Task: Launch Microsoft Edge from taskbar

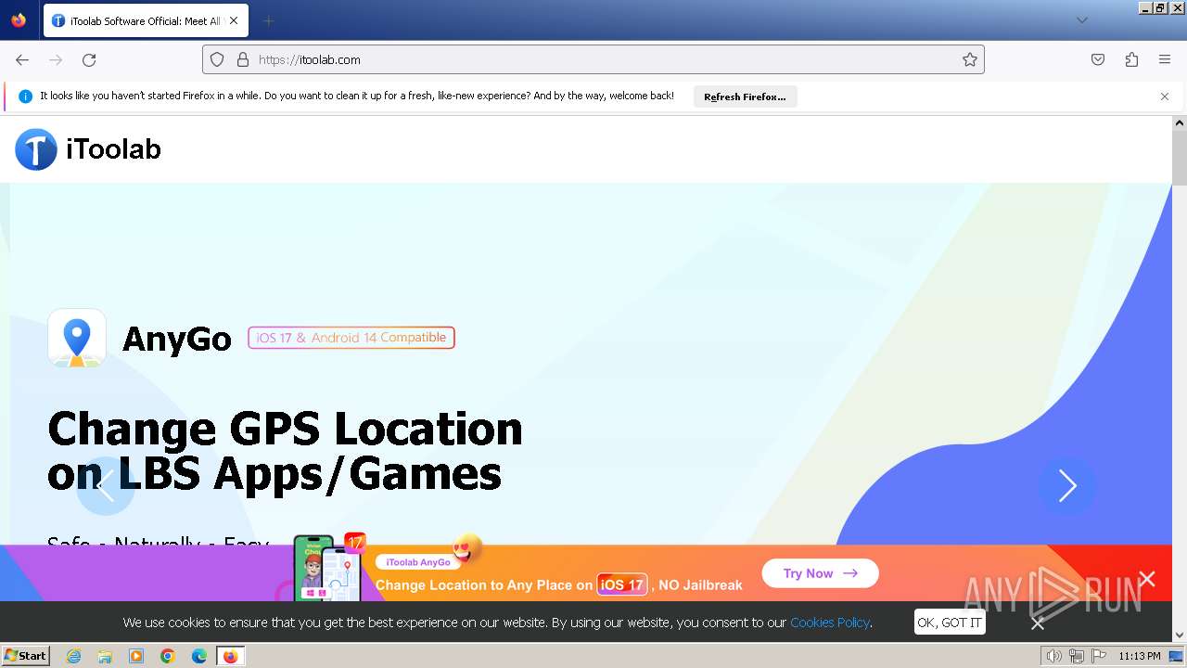Action: [x=198, y=656]
